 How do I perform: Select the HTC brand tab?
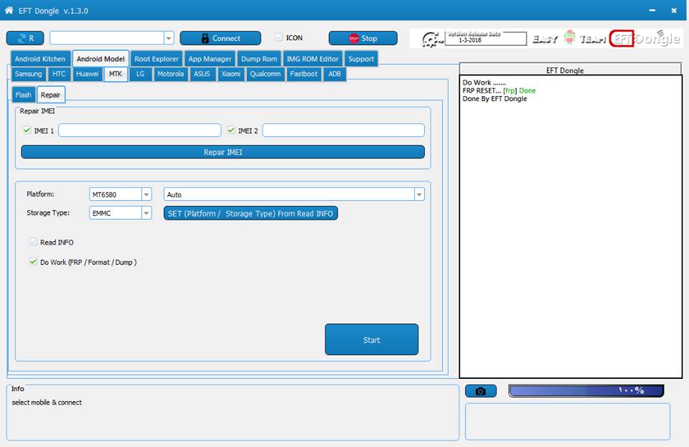pyautogui.click(x=59, y=74)
